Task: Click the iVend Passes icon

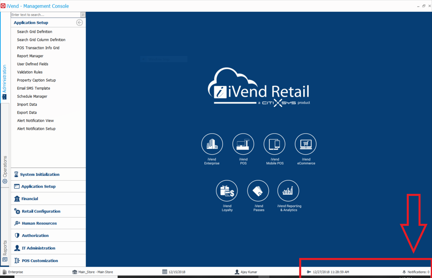Action: pos(258,191)
